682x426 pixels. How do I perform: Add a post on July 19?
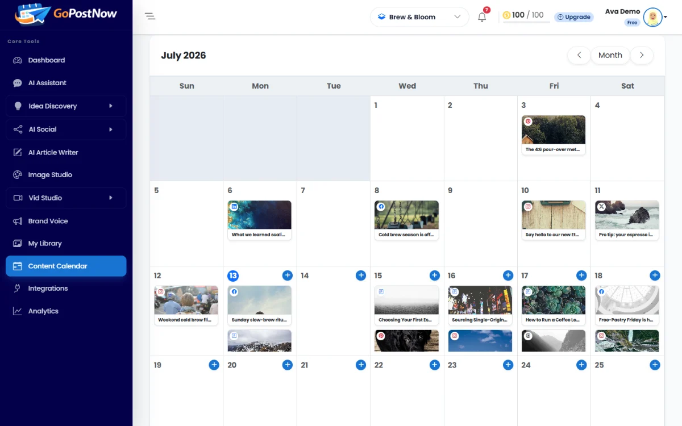[x=214, y=365]
